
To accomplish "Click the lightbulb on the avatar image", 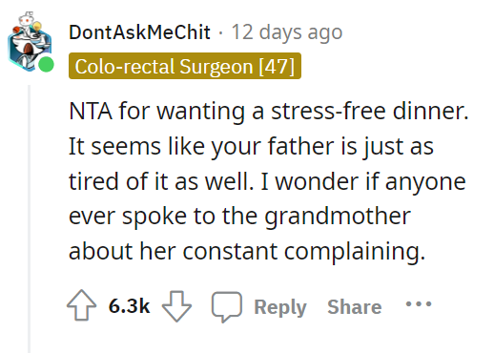I will pyautogui.click(x=37, y=26).
